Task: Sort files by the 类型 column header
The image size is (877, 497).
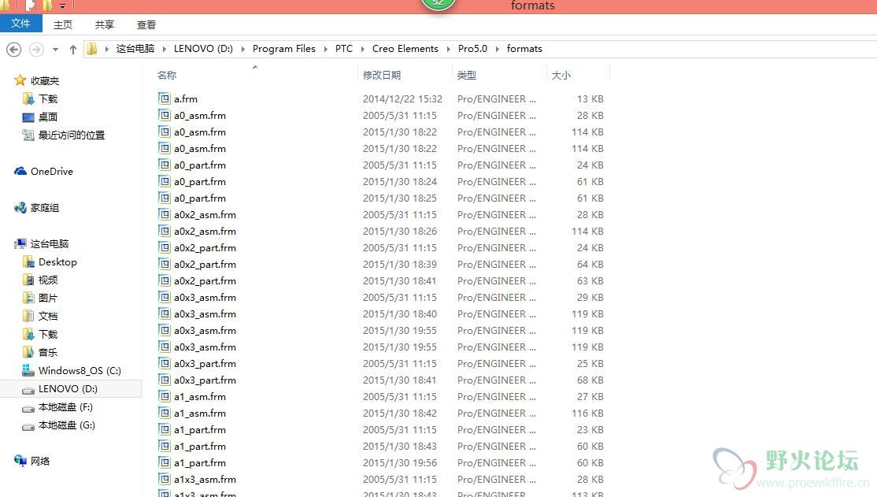Action: [467, 75]
